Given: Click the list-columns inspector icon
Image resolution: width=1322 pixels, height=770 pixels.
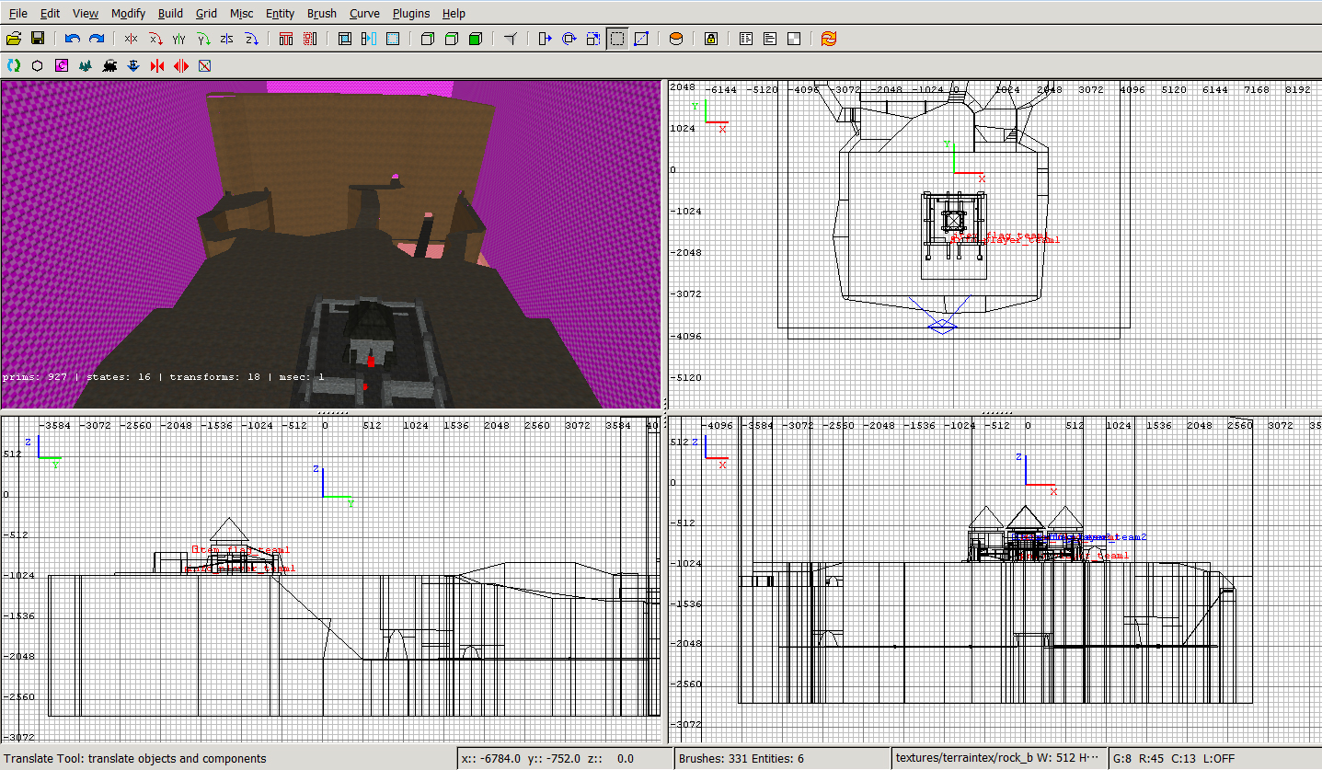Looking at the screenshot, I should click(746, 39).
